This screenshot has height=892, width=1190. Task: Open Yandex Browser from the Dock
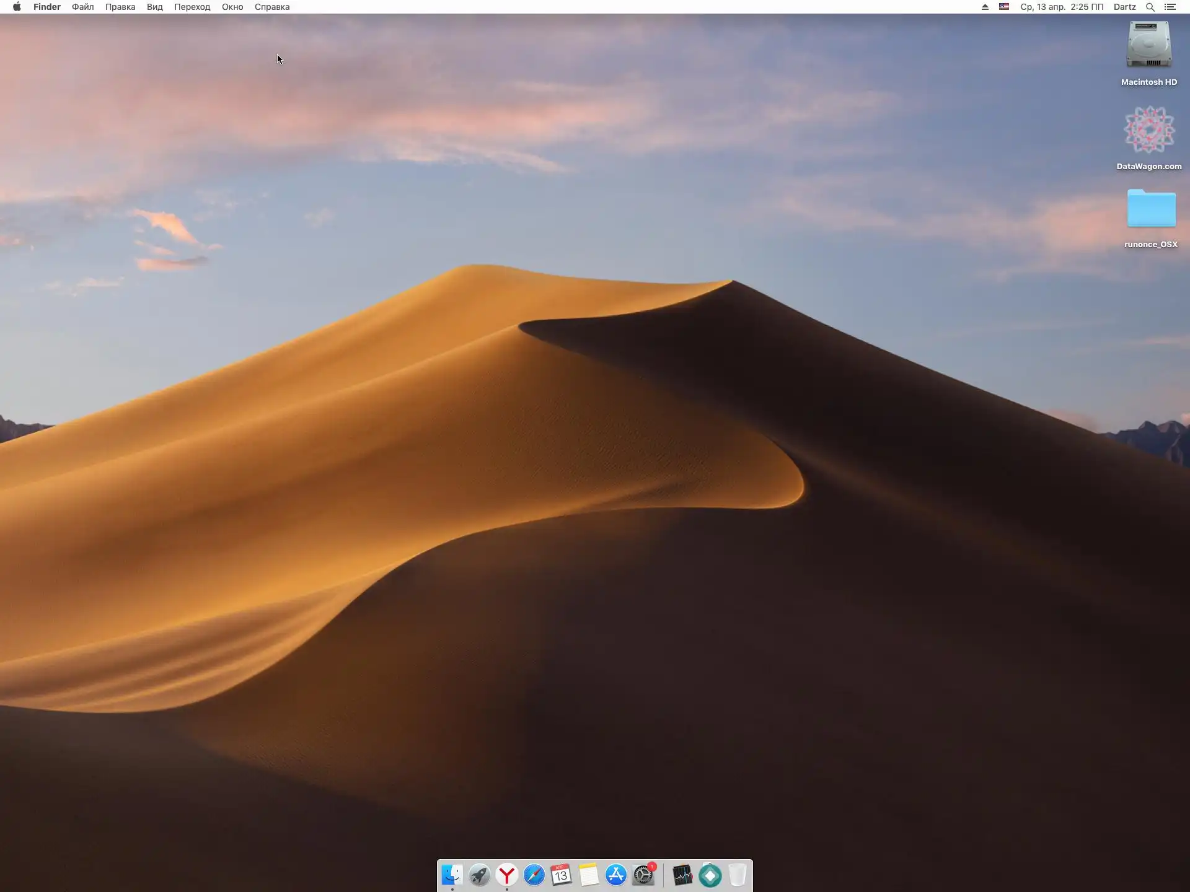[x=507, y=875]
